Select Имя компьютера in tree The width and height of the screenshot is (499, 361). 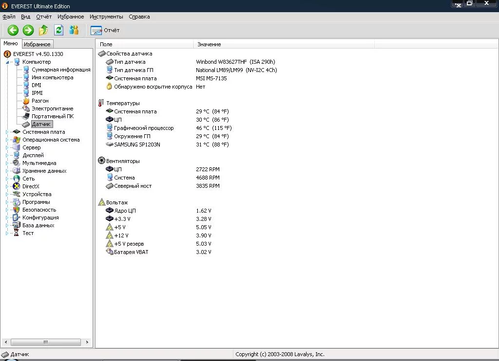pos(53,77)
